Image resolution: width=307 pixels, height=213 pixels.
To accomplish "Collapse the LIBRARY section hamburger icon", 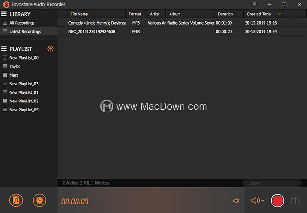I will (x=4, y=14).
